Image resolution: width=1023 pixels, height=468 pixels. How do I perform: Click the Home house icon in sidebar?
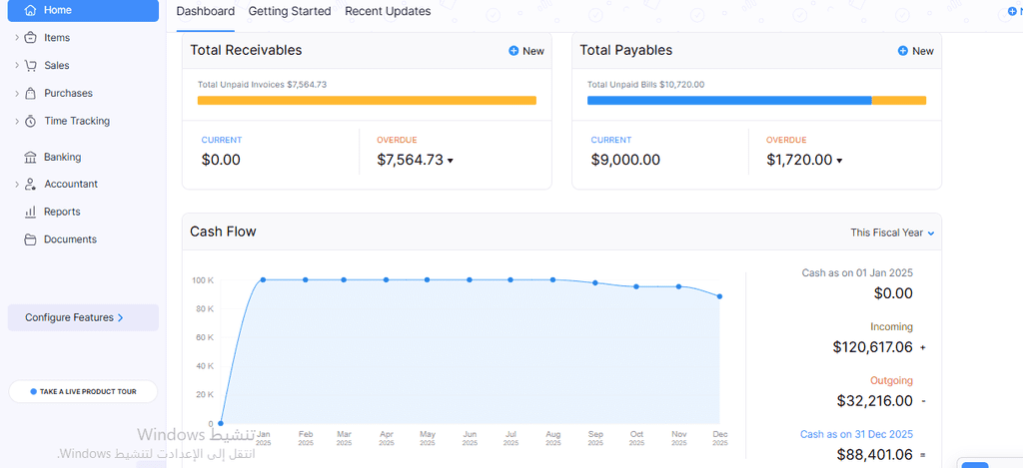tap(30, 10)
